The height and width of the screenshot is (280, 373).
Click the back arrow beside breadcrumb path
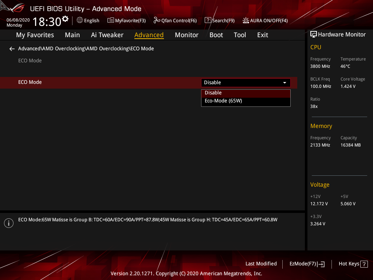pyautogui.click(x=12, y=49)
